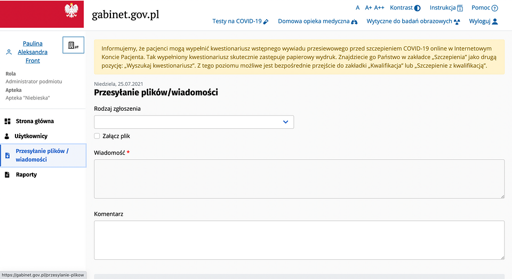Viewport: 512px width, 279px height.
Task: Click the Kontrast half-circle icon
Action: click(417, 8)
